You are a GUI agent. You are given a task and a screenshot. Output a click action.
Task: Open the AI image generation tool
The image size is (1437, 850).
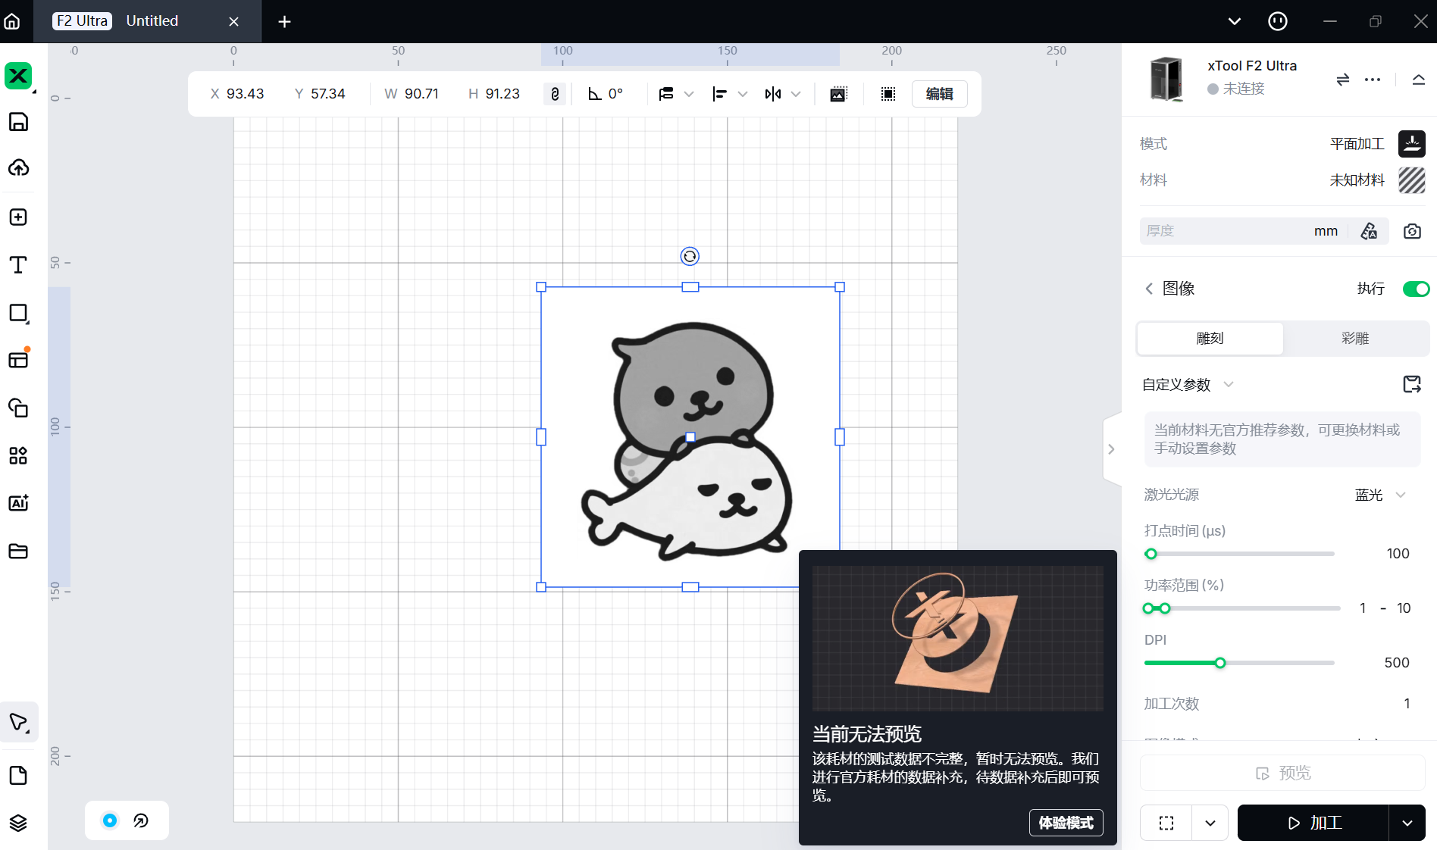click(18, 503)
